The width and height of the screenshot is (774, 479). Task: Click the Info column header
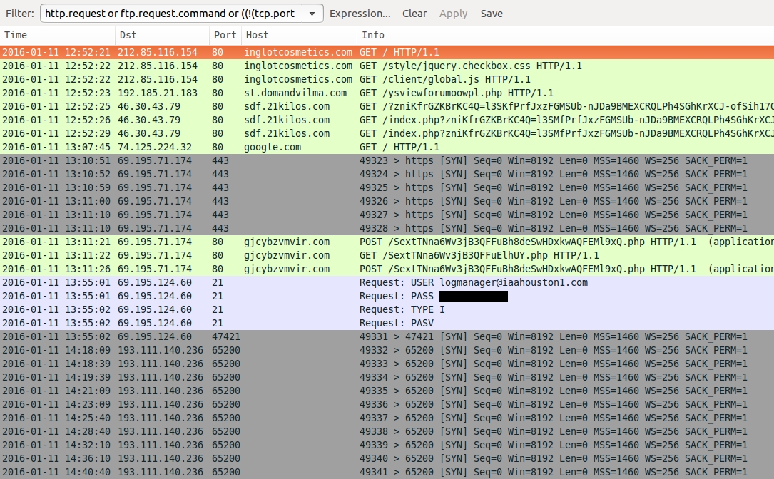564,35
